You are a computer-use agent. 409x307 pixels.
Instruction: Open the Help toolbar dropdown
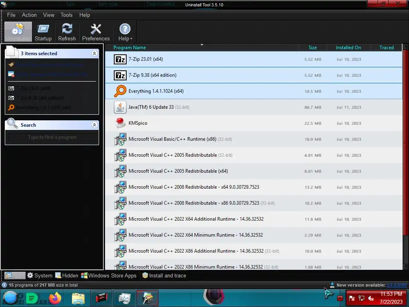(x=125, y=32)
